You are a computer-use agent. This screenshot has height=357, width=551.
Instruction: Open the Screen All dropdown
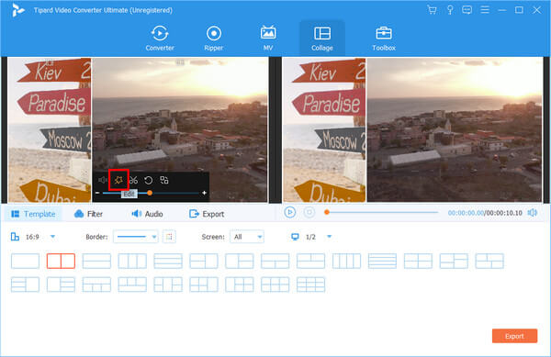coord(247,237)
